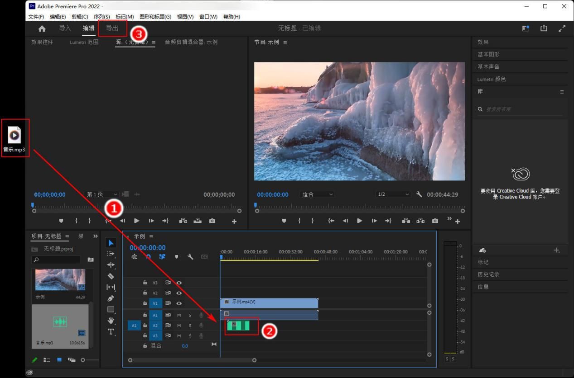The height and width of the screenshot is (378, 574).
Task: Expand the overflow panels chevron in Project panel
Action: pos(96,236)
